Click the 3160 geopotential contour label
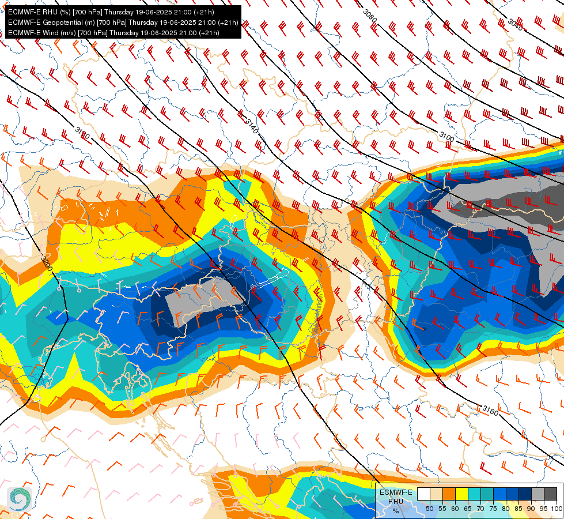The image size is (564, 519). coord(490,410)
